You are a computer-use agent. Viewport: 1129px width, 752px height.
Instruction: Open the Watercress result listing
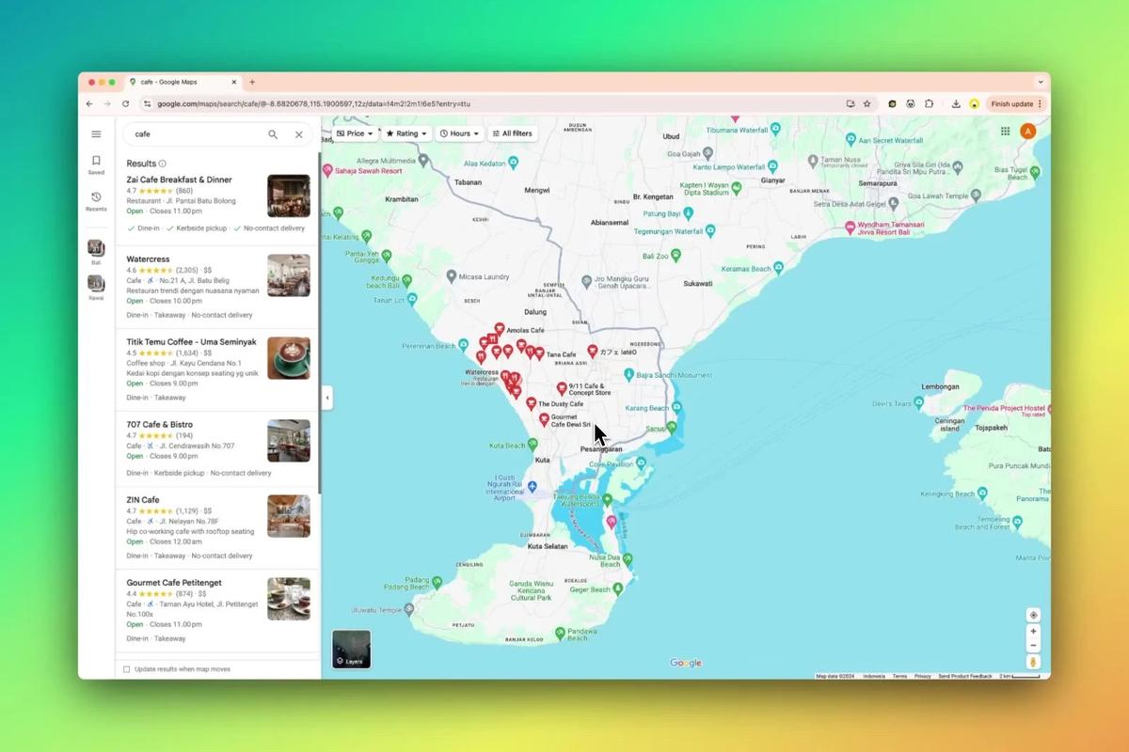point(217,288)
